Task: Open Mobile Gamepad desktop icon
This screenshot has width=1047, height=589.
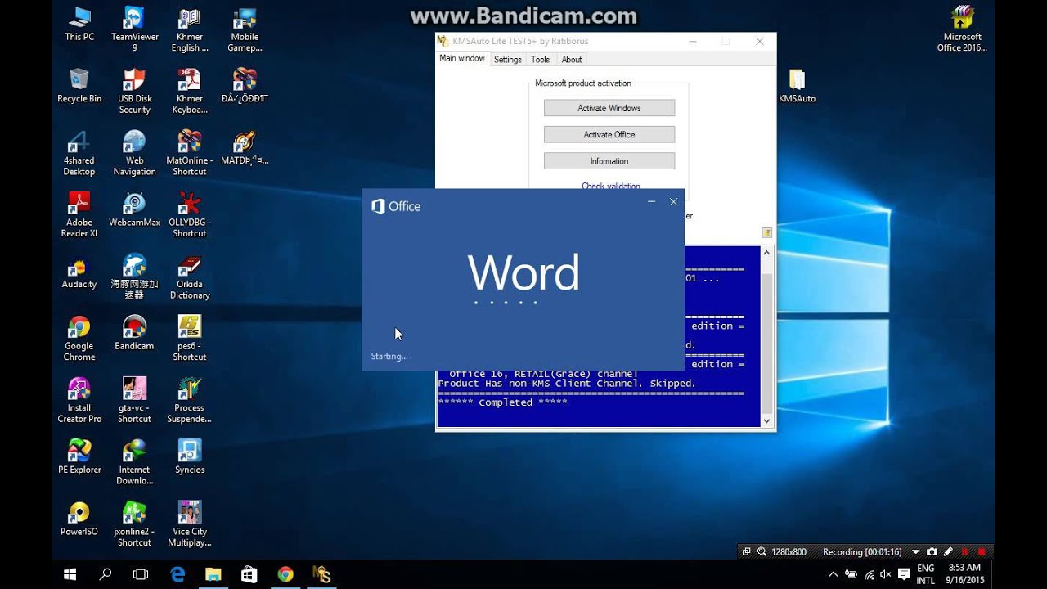Action: (x=245, y=30)
